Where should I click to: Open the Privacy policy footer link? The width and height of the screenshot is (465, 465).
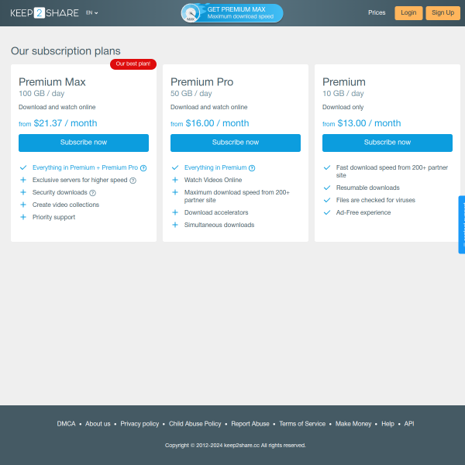tap(139, 424)
